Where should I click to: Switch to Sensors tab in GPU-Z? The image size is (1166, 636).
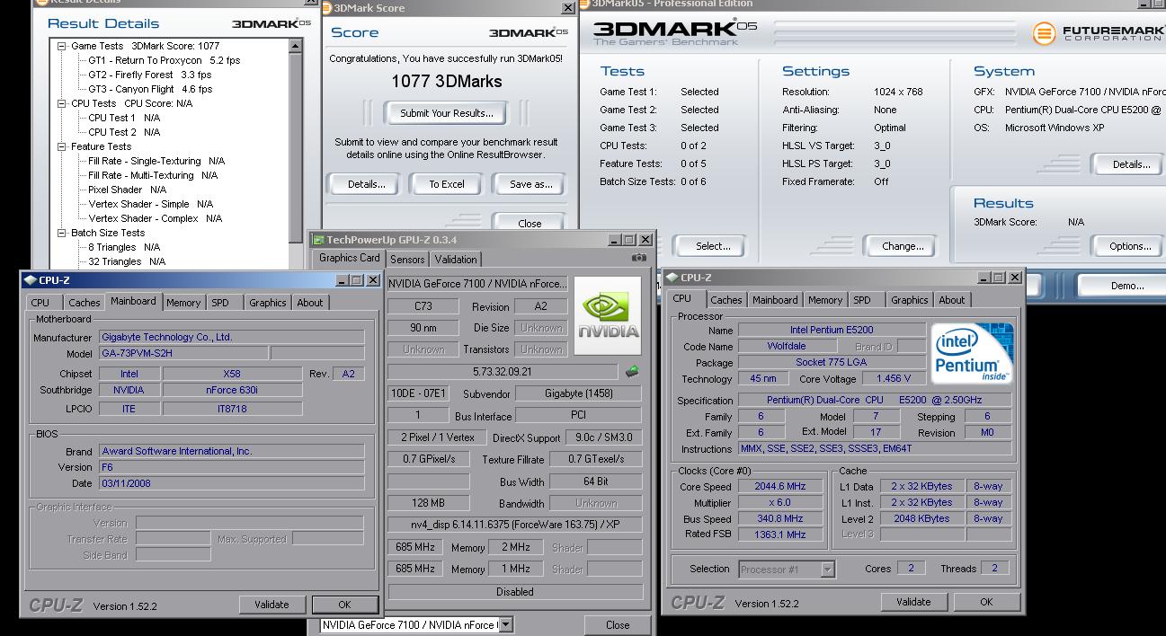pyautogui.click(x=407, y=259)
